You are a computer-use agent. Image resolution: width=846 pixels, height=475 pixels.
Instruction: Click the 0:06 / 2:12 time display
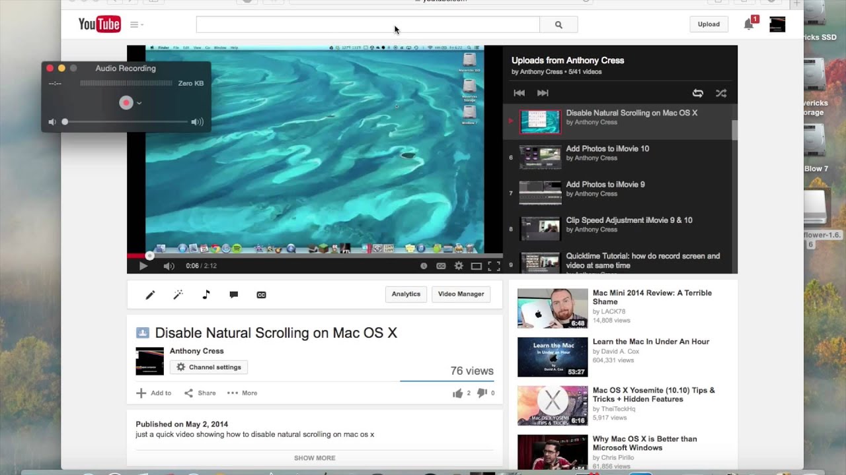pyautogui.click(x=201, y=266)
